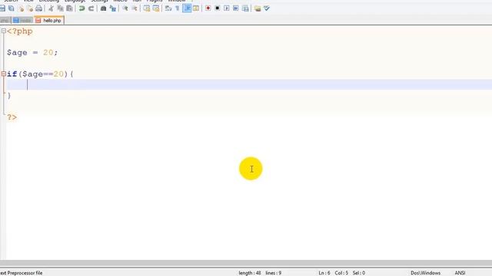Run macro multiple times icon
Screen dimensions: 492x276
[x=236, y=8]
